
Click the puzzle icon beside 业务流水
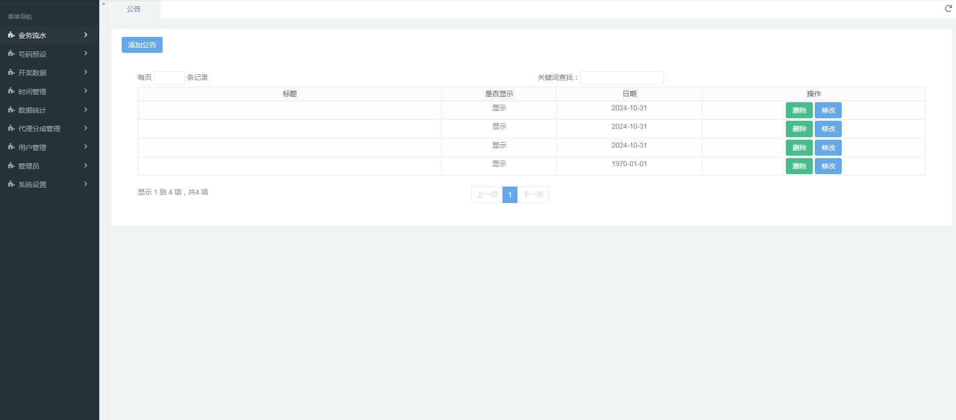pyautogui.click(x=11, y=35)
